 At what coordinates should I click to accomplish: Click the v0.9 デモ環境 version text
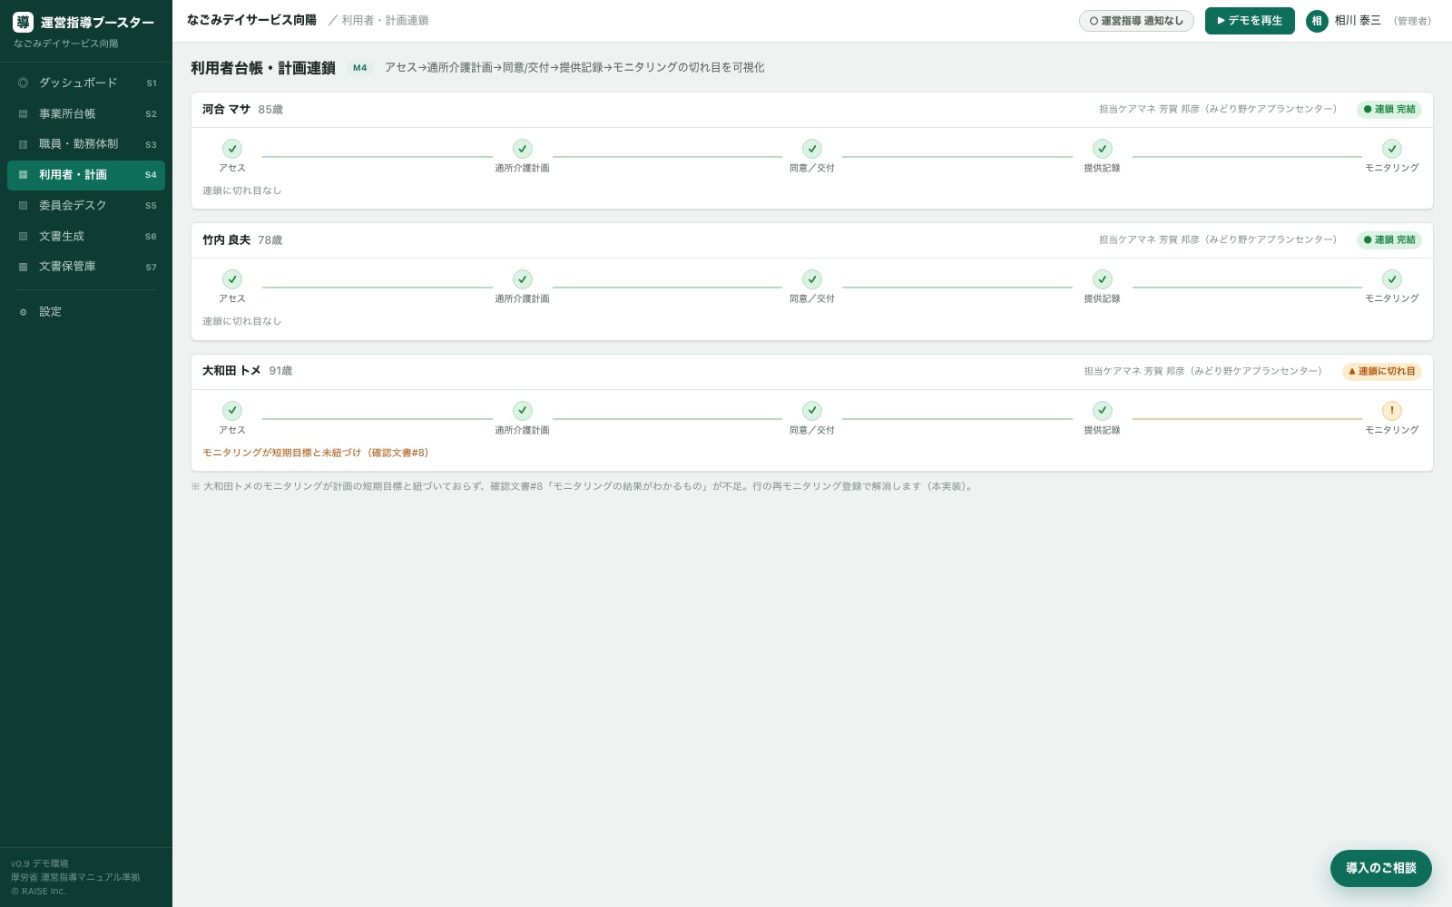point(40,863)
